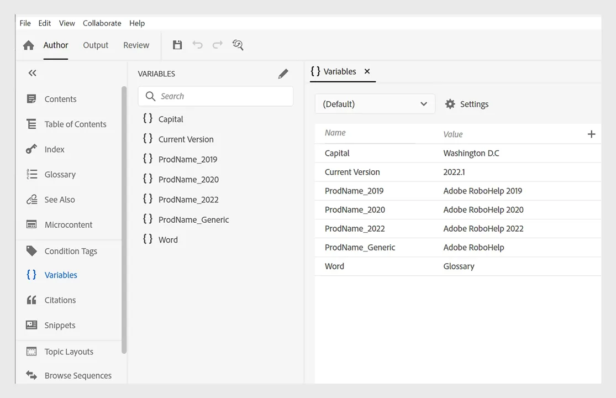Screen dimensions: 616x398
Task: Select Condition Tags in the sidebar
Action: coord(71,251)
